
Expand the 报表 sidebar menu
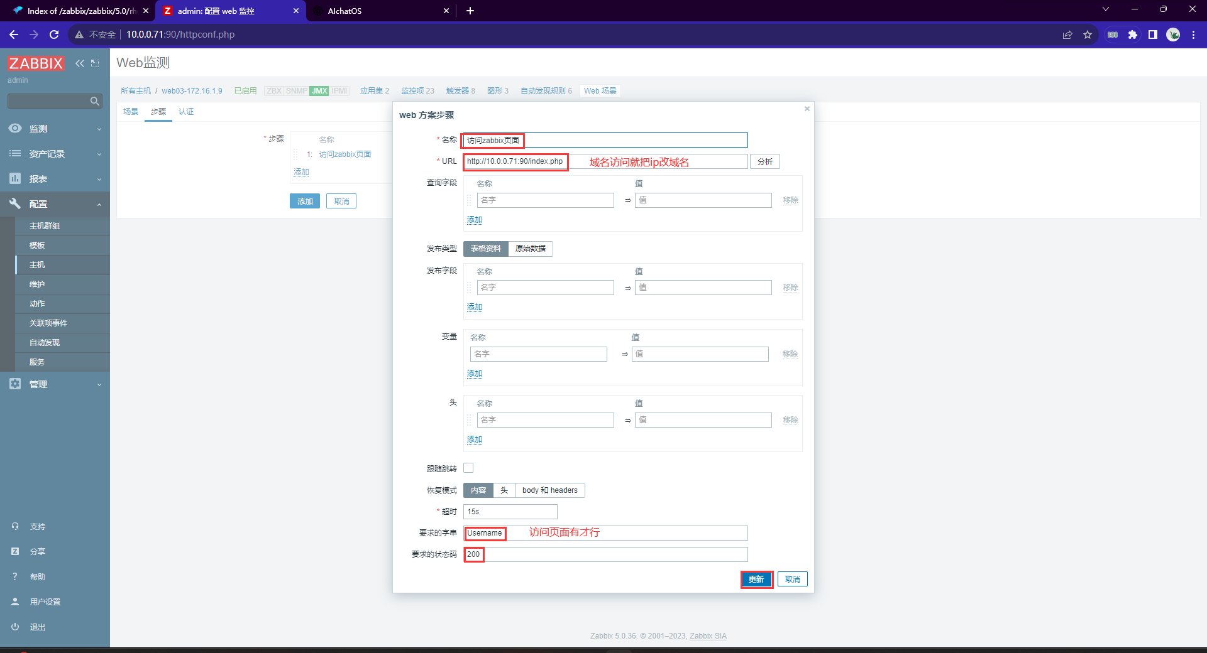tap(55, 178)
